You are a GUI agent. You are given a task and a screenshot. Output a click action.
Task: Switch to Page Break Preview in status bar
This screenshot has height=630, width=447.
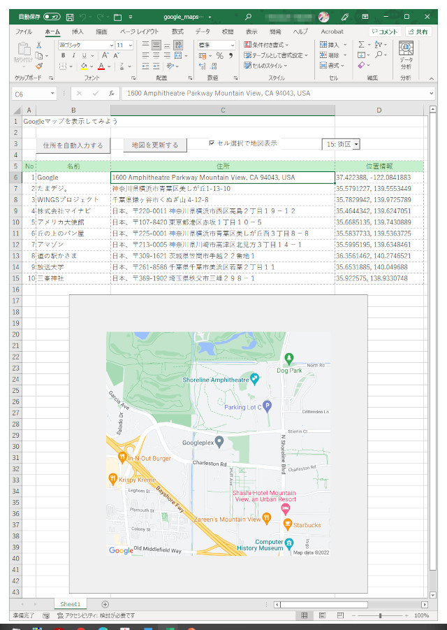(x=340, y=615)
